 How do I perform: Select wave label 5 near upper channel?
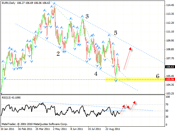116,33
